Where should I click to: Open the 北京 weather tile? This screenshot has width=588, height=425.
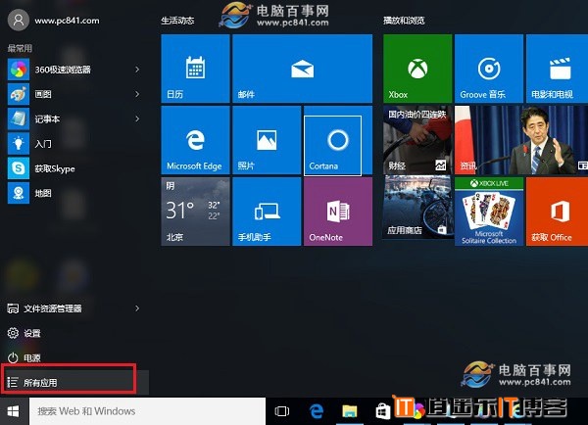[195, 211]
